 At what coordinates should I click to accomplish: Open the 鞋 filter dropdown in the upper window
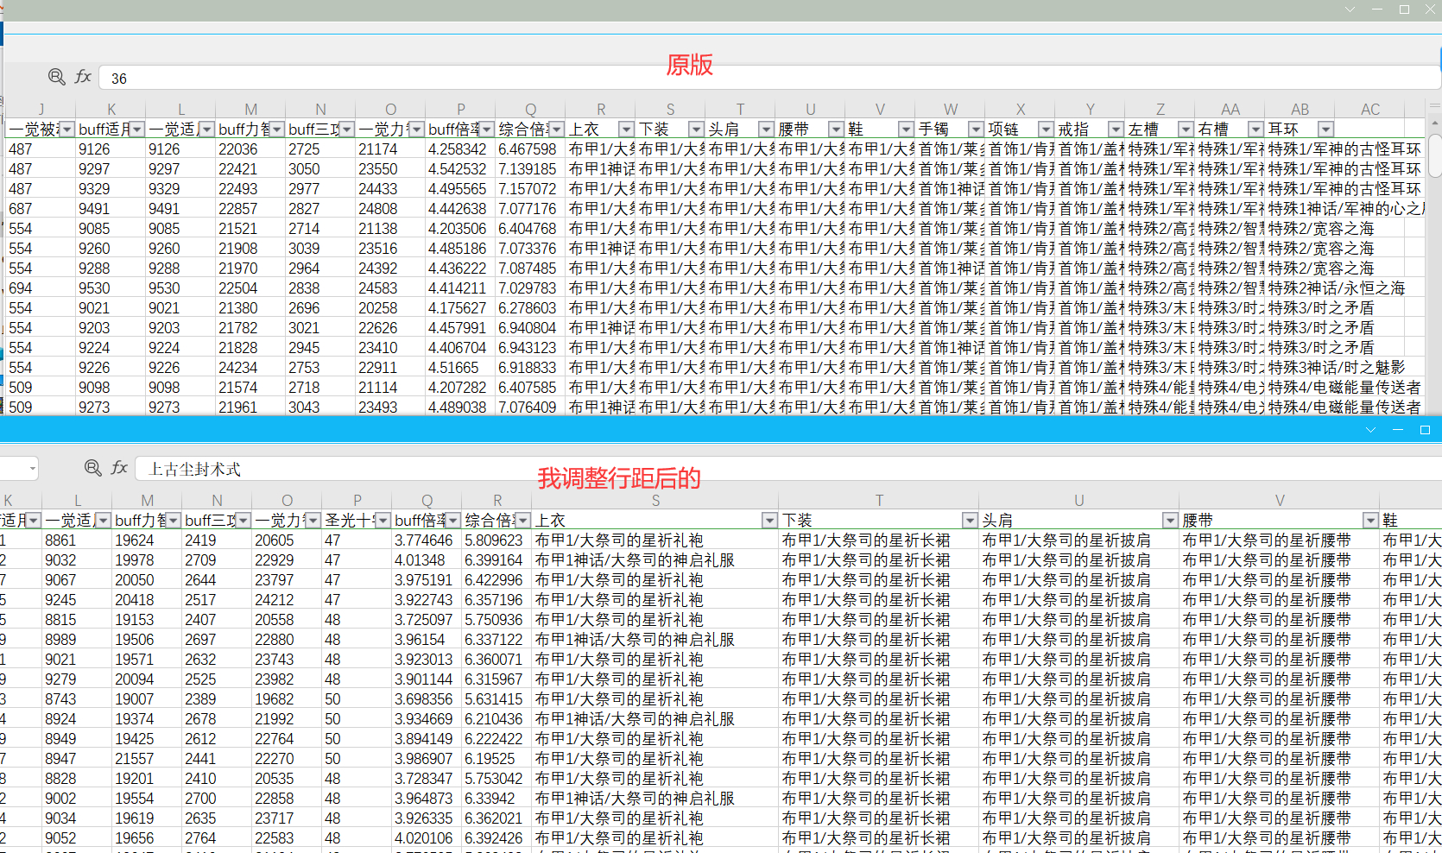click(906, 130)
